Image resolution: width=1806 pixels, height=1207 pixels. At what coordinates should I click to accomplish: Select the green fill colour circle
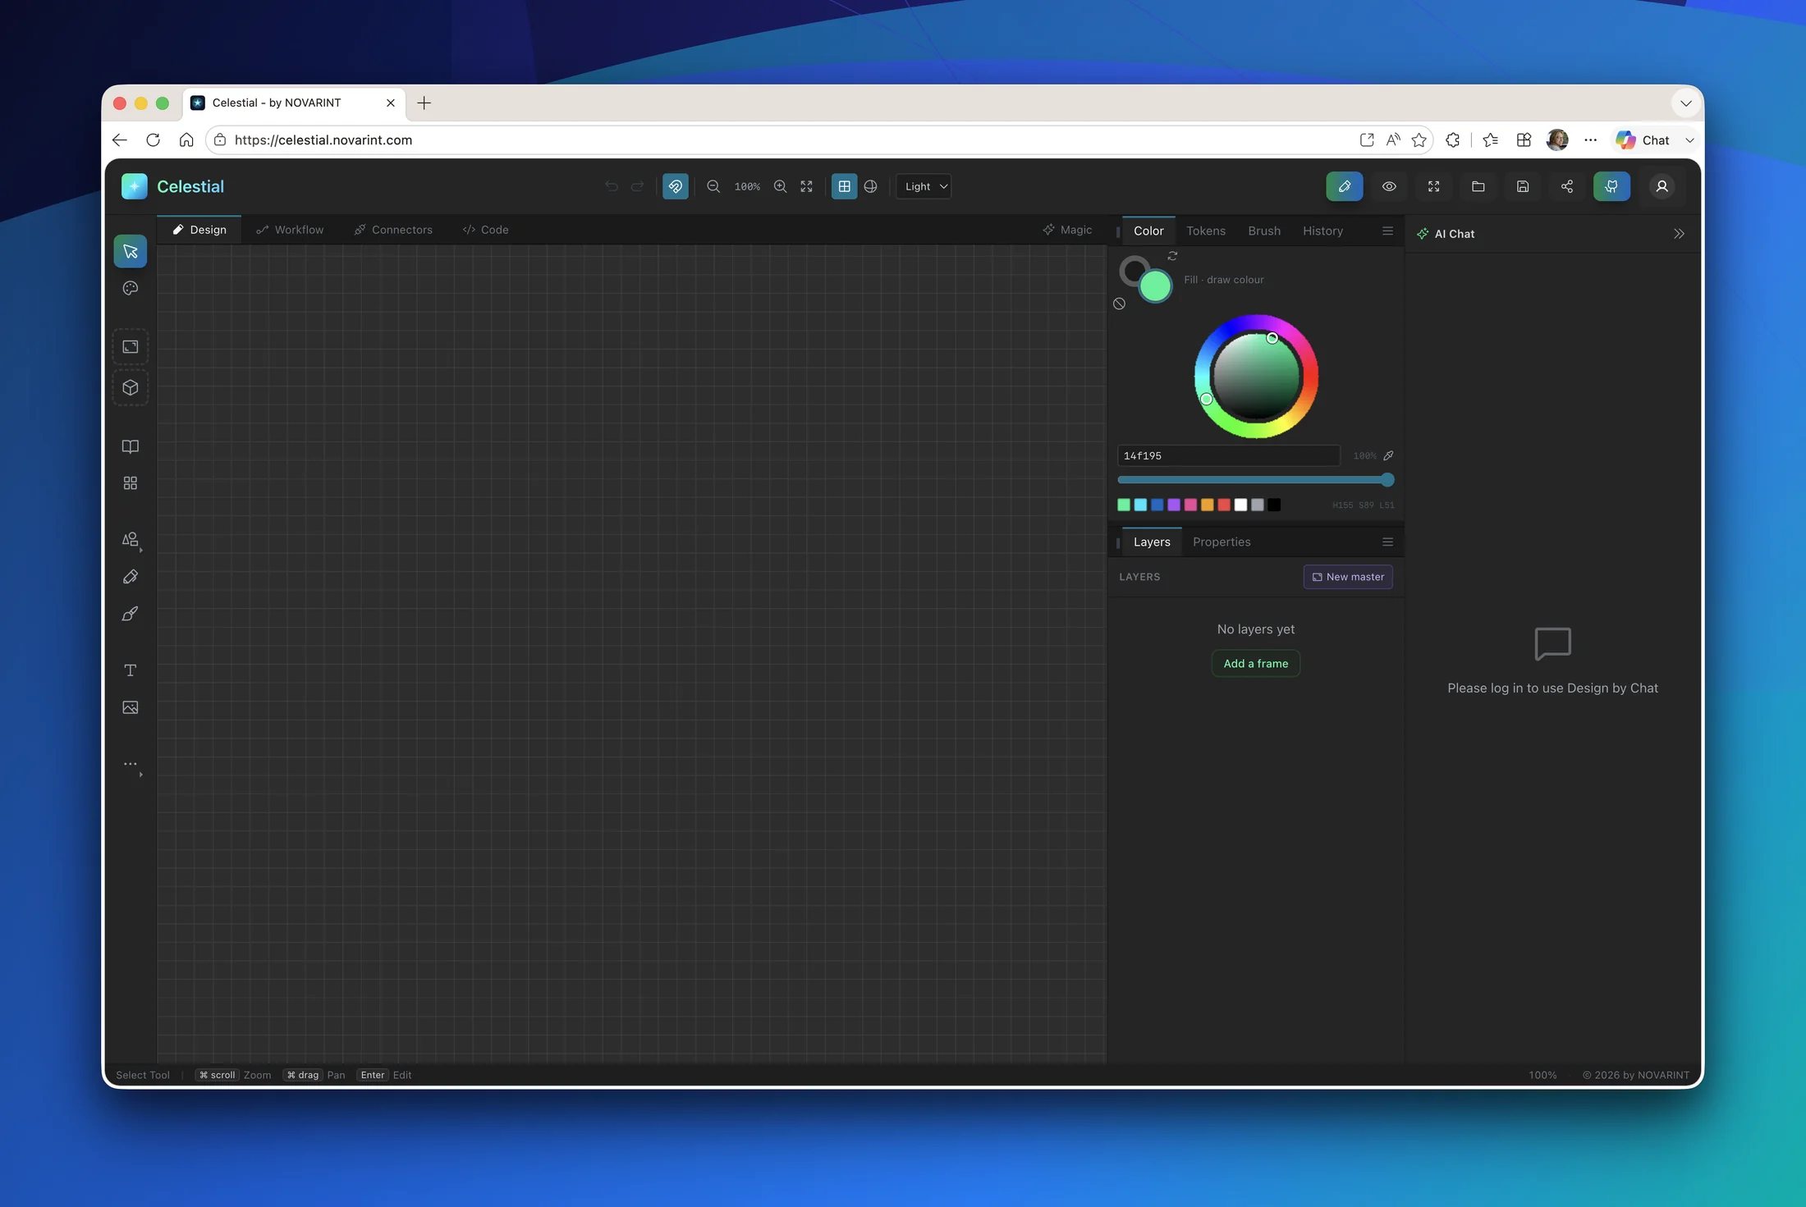tap(1155, 286)
